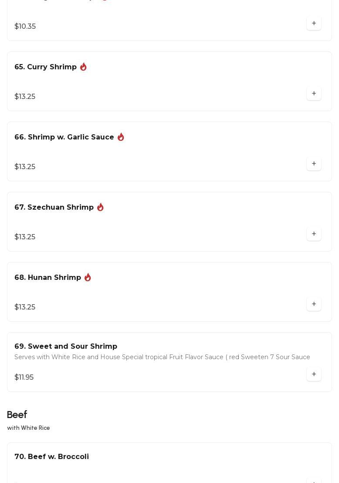Add Shrimp w. Garlic Sauce to order
This screenshot has height=483, width=339.
pos(314,164)
